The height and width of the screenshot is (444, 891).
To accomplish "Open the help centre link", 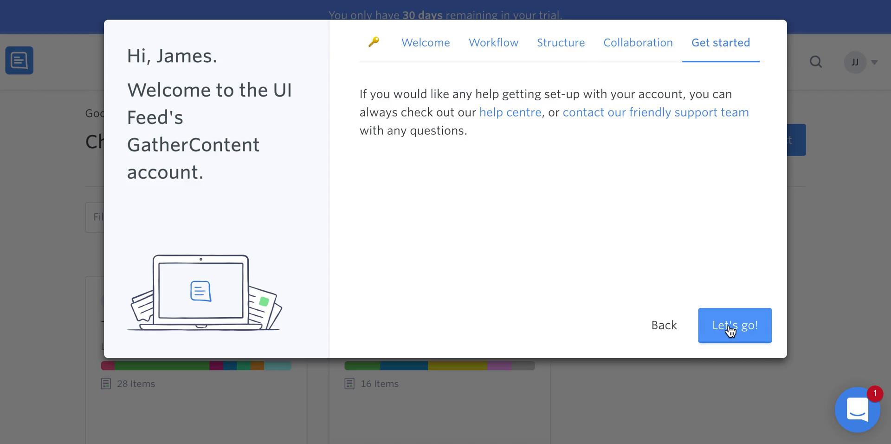I will [510, 112].
